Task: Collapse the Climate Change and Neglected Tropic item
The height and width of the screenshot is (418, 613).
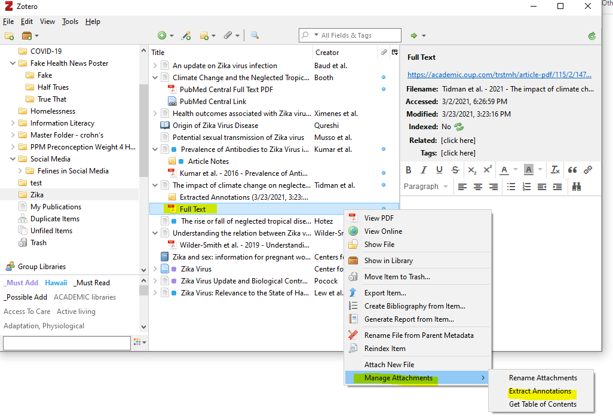Action: point(155,78)
